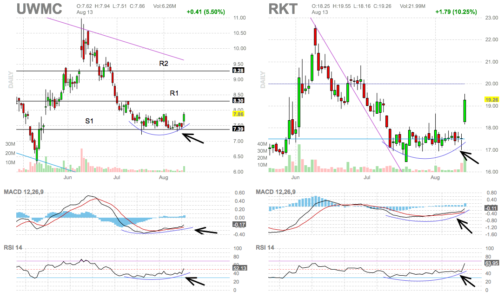This screenshot has height=297, width=504.
Task: Select the S1 support label
Action: click(x=89, y=121)
